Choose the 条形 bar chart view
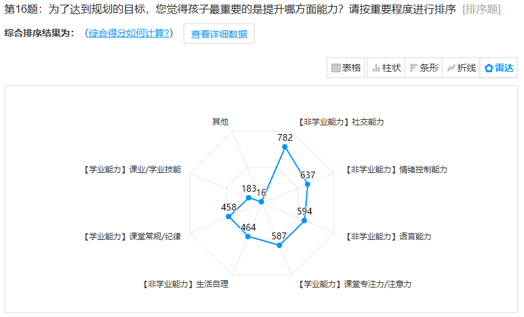This screenshot has height=317, width=524. (423, 68)
